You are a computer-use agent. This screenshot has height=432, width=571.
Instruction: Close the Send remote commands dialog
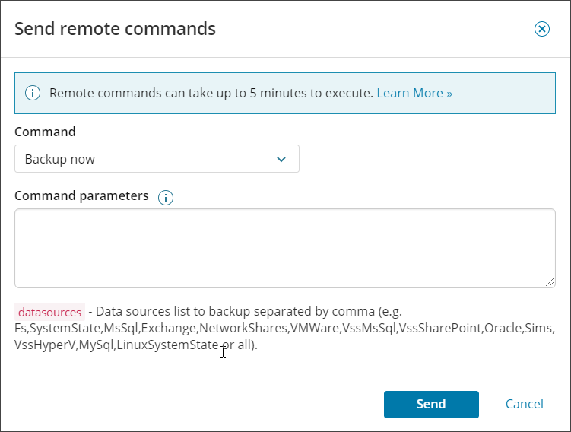point(541,29)
